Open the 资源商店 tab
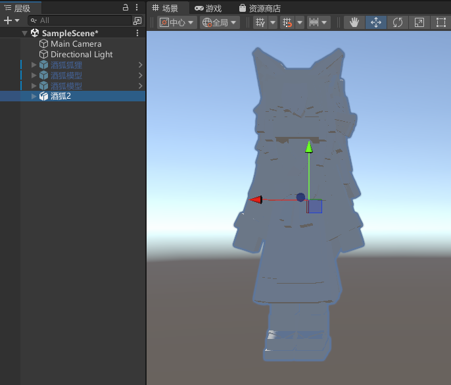 [x=260, y=9]
